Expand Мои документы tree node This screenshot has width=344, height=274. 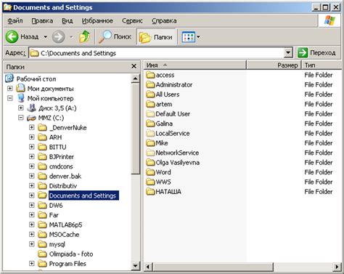tap(10, 89)
